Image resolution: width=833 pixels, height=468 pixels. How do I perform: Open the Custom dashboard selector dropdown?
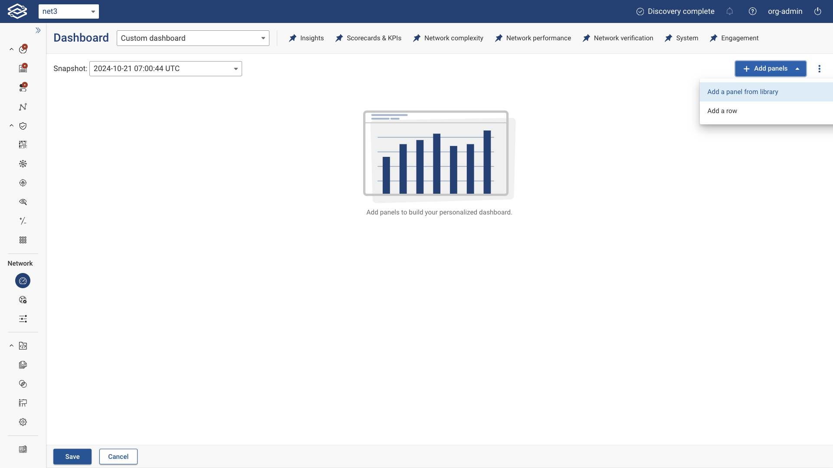(193, 38)
